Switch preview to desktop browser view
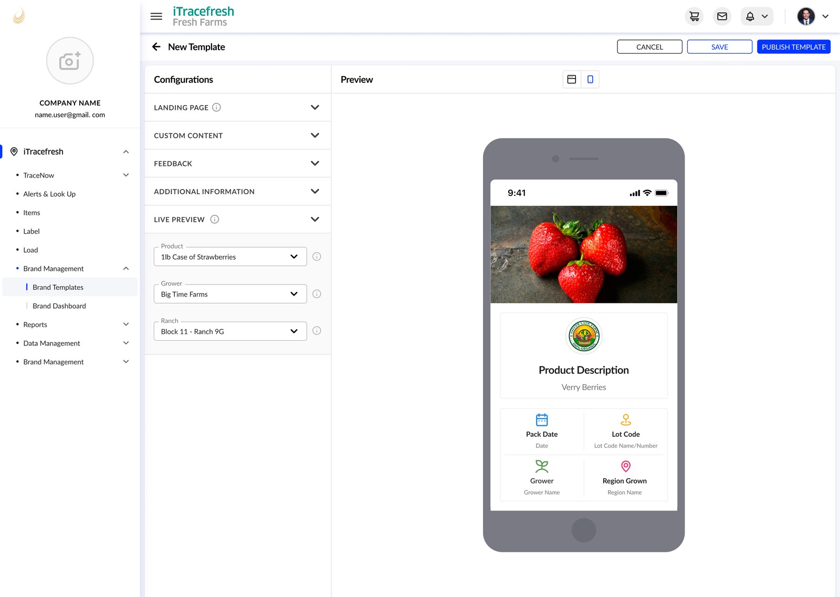Image resolution: width=840 pixels, height=597 pixels. point(572,79)
